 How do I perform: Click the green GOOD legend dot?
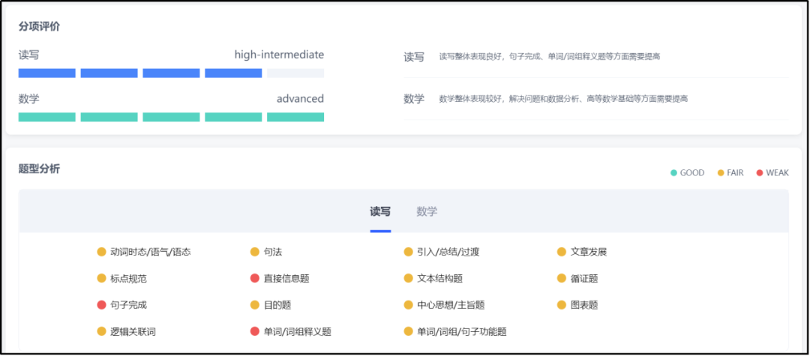click(x=673, y=173)
